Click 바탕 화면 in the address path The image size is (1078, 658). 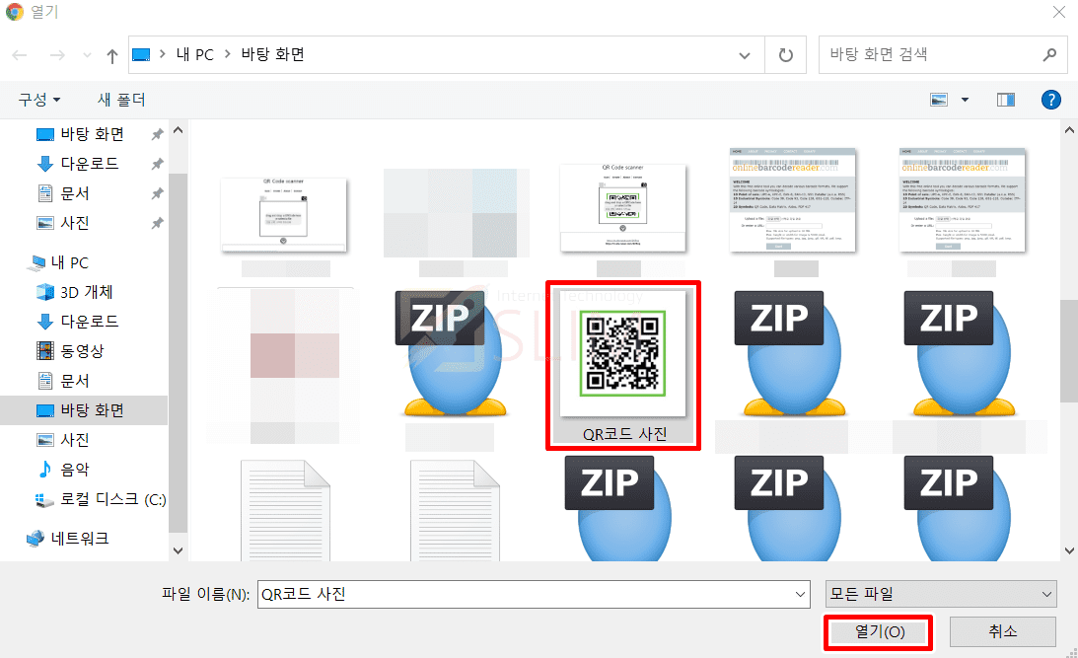tap(272, 54)
